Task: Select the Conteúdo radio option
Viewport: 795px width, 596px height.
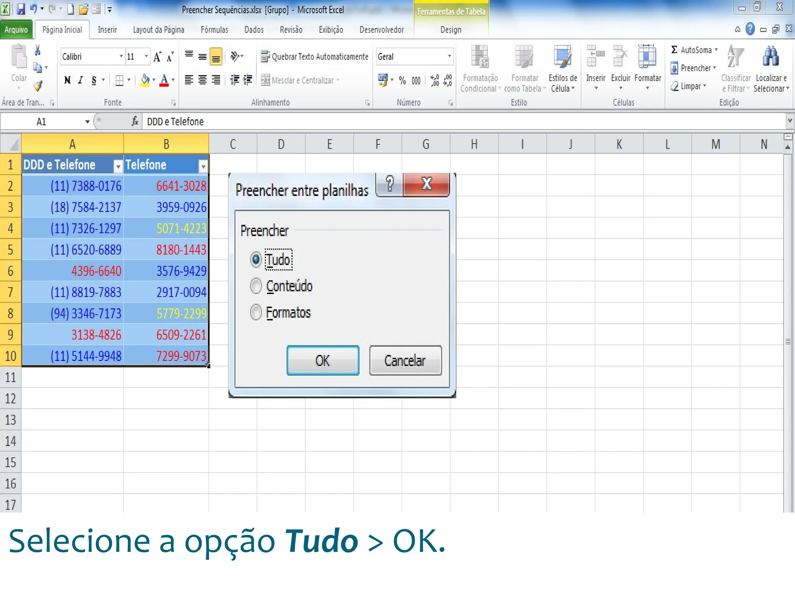Action: tap(256, 286)
